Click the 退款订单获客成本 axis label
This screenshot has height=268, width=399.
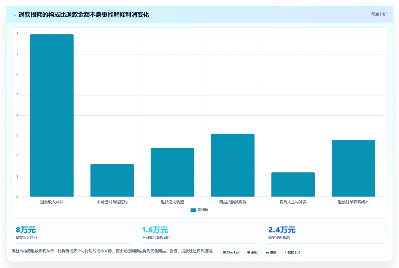click(353, 202)
